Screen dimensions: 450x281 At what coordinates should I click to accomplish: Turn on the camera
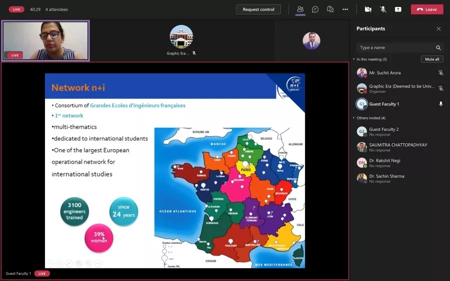click(368, 9)
